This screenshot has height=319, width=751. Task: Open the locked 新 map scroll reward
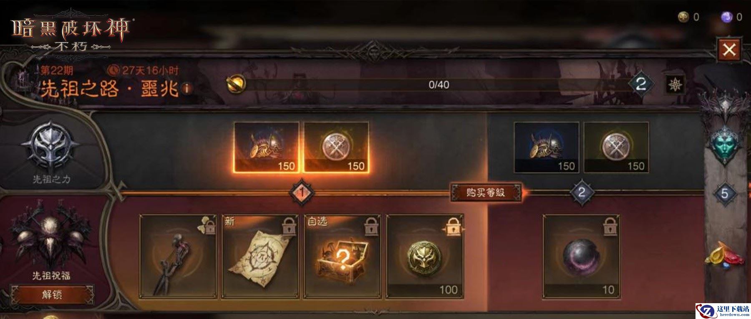[x=260, y=257]
